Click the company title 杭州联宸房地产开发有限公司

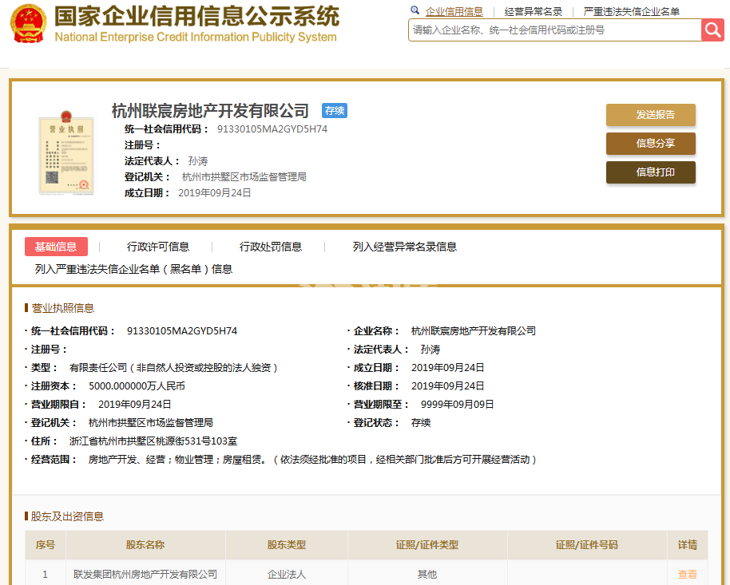(x=210, y=111)
